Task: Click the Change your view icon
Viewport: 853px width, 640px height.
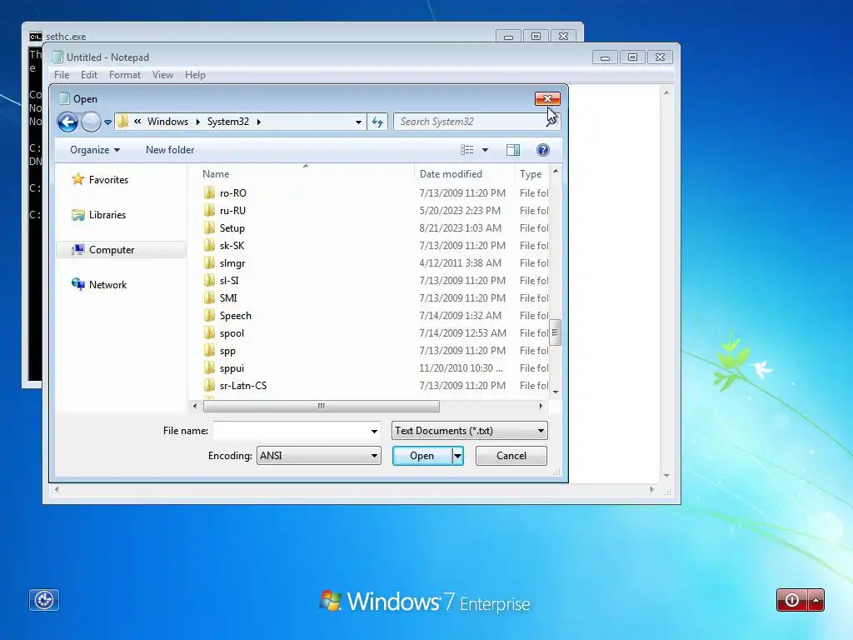Action: (x=466, y=150)
